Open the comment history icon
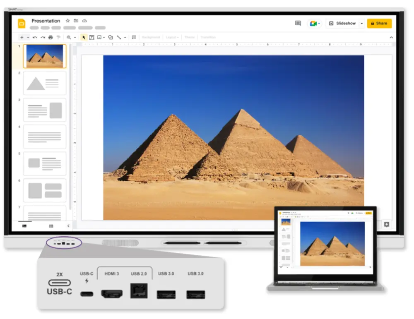 click(x=298, y=23)
